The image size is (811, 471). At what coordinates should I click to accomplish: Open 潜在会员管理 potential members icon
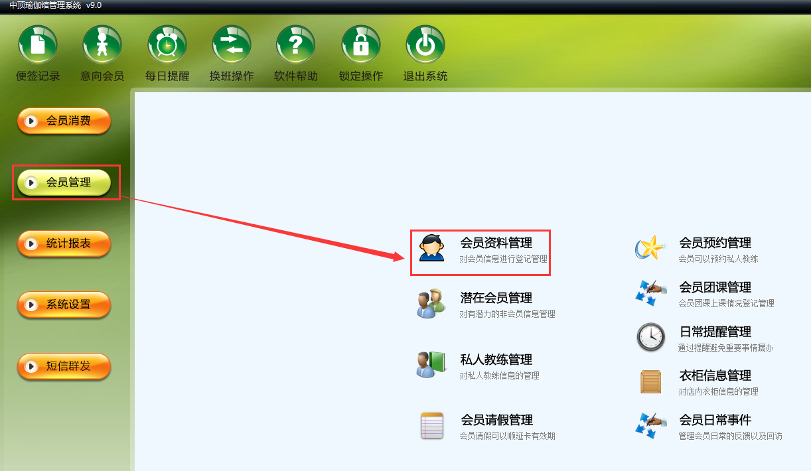click(431, 303)
